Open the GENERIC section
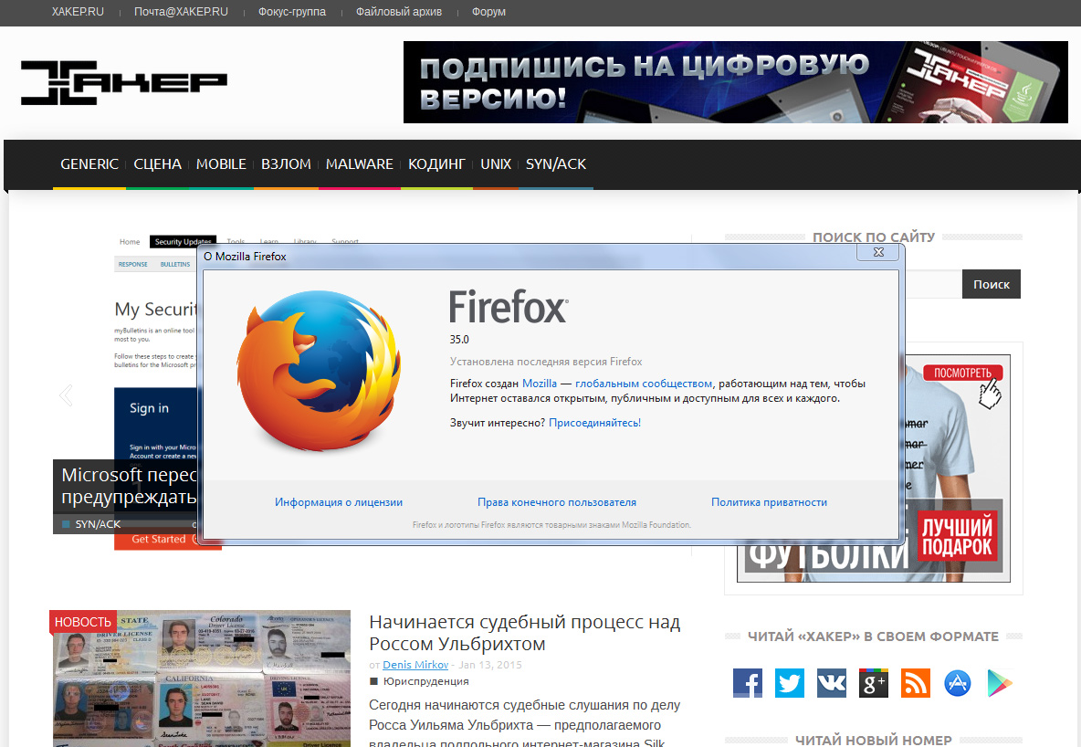The height and width of the screenshot is (747, 1081). click(89, 164)
